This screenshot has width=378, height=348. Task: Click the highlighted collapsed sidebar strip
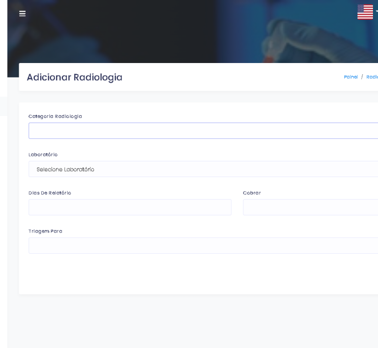pyautogui.click(x=4, y=106)
